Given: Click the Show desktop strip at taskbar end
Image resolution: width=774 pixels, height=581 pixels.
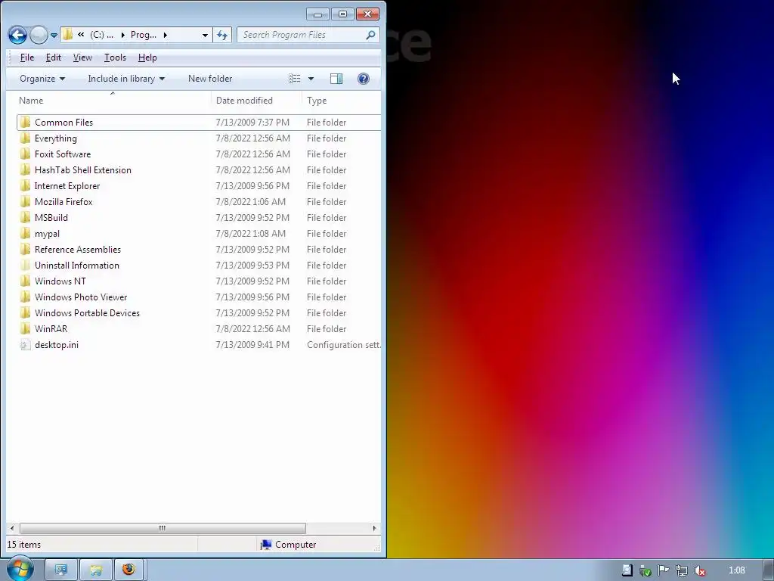Looking at the screenshot, I should [768, 570].
